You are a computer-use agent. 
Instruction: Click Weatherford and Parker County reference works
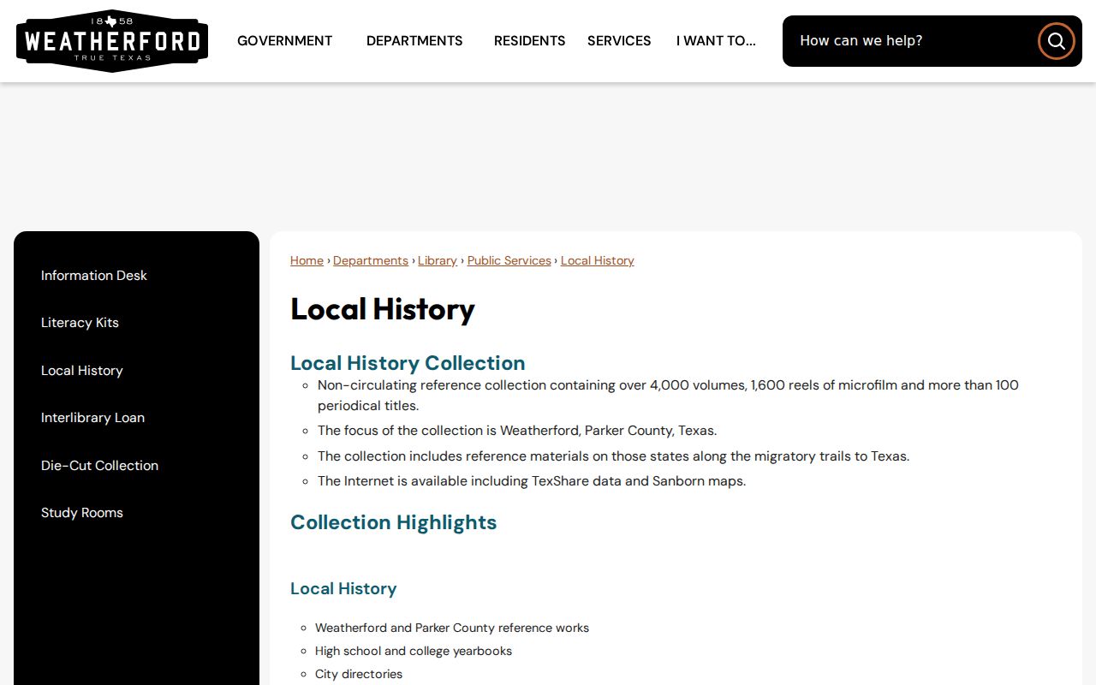pos(452,628)
